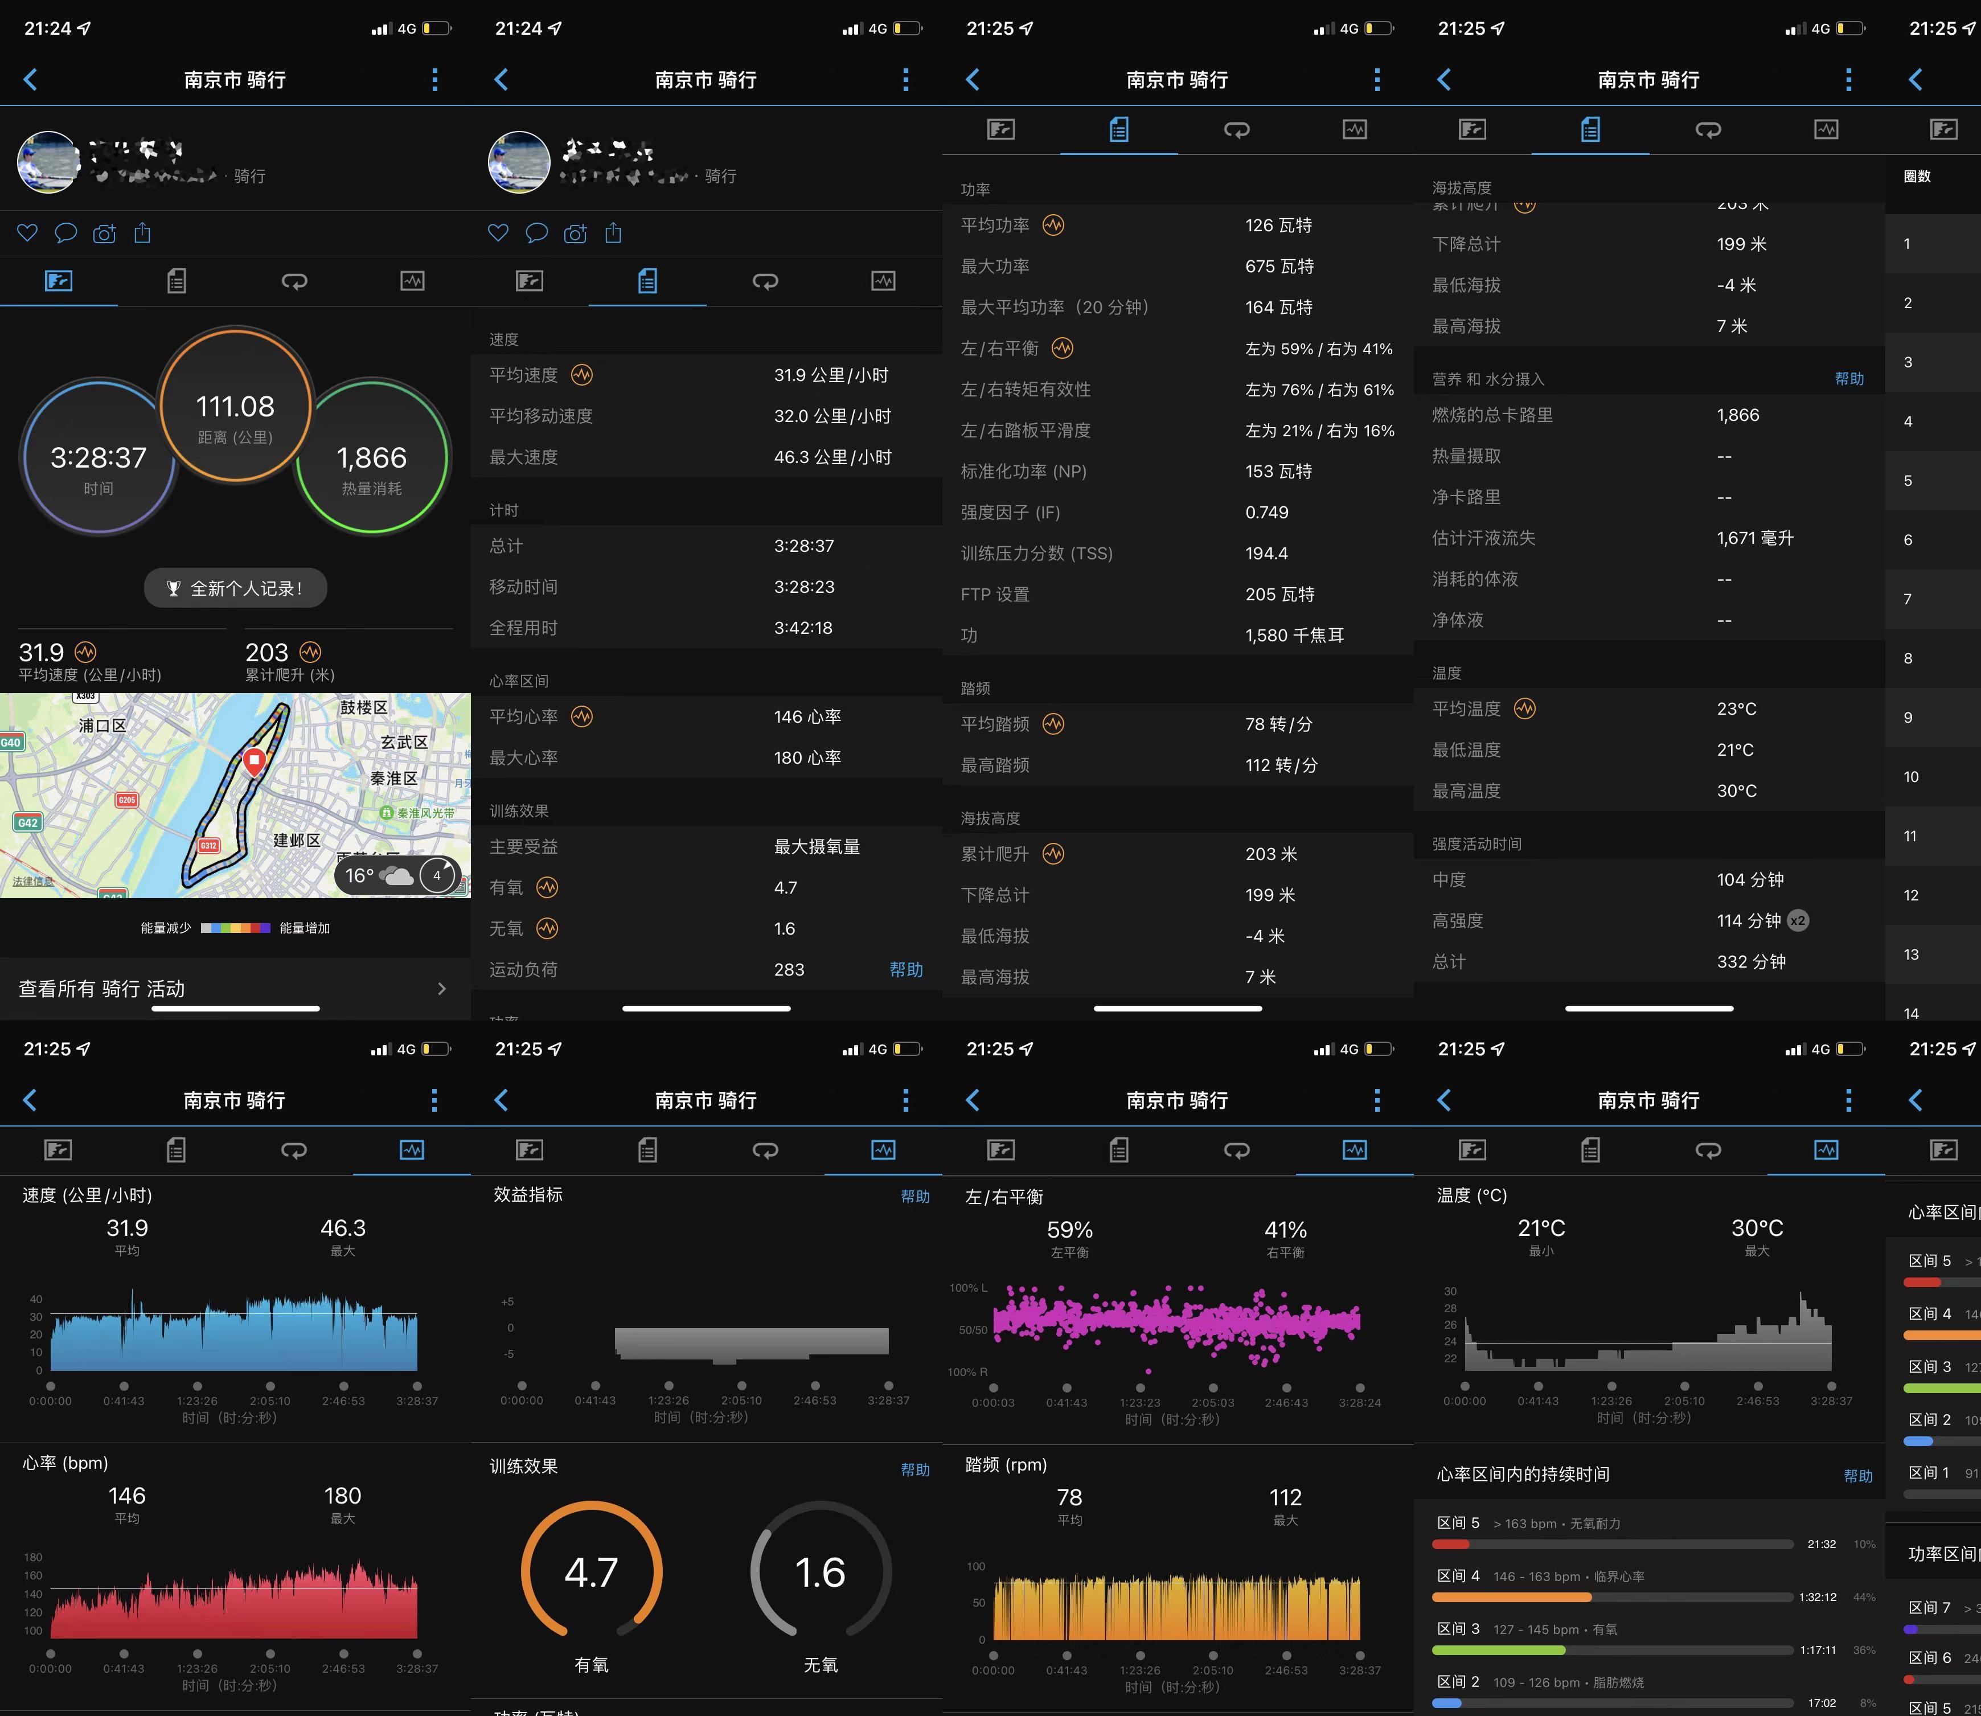This screenshot has height=1716, width=1981.
Task: Add a photo with the camera icon
Action: pyautogui.click(x=105, y=233)
